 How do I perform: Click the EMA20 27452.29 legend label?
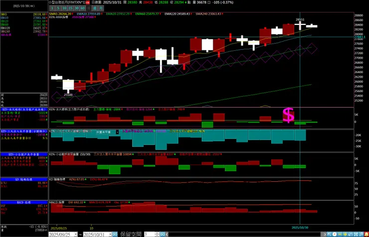[x=119, y=14]
